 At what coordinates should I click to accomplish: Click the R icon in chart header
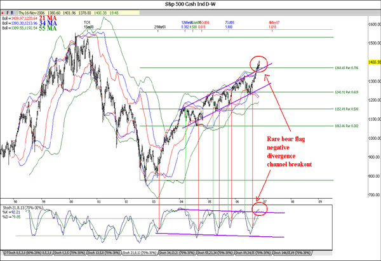coord(12,13)
